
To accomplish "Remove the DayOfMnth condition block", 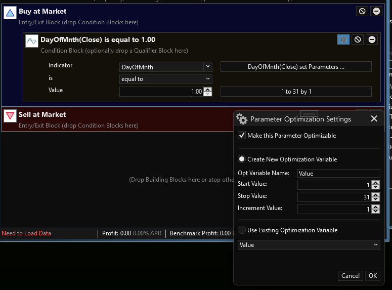I will (372, 39).
